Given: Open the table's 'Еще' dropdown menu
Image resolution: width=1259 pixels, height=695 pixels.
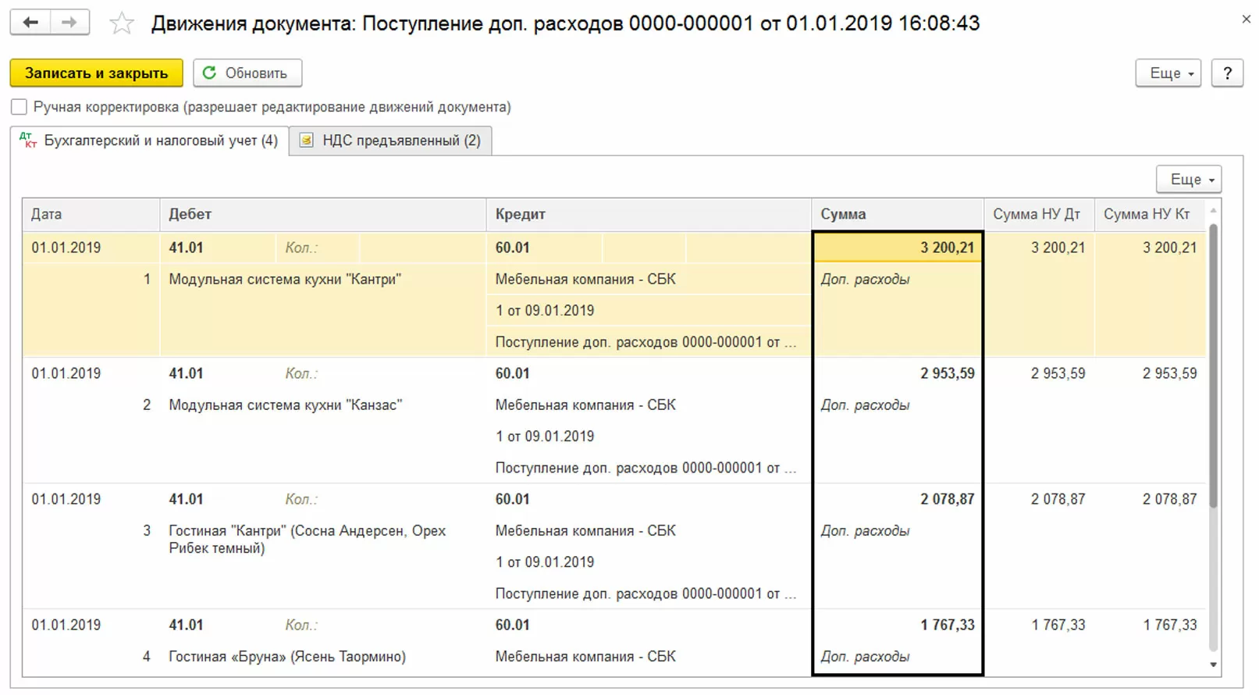Looking at the screenshot, I should point(1189,180).
